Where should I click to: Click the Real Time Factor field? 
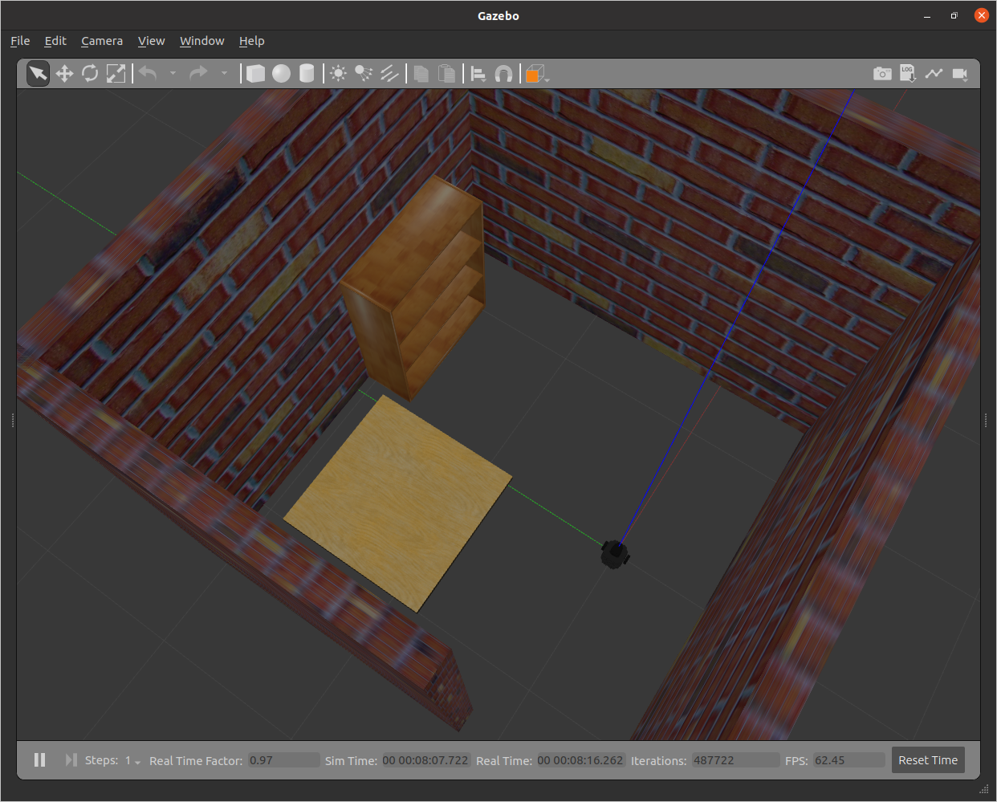283,760
